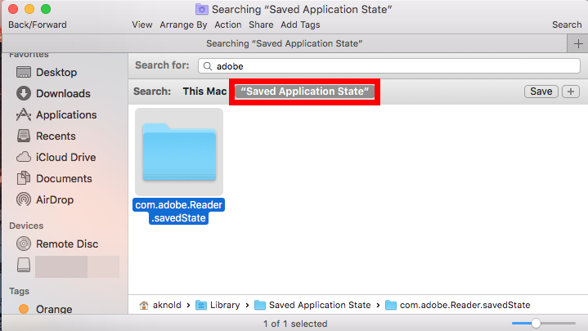
Task: Click aknold in the path bar
Action: [167, 305]
